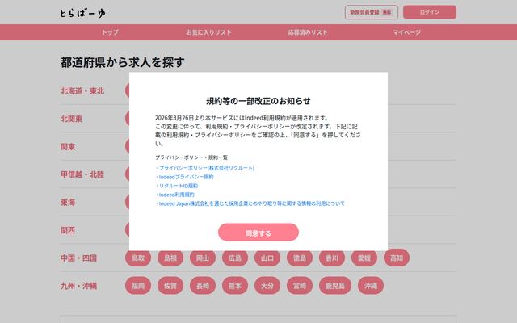This screenshot has height=323, width=517.
Task: Open the トップ navigation tab
Action: 110,32
